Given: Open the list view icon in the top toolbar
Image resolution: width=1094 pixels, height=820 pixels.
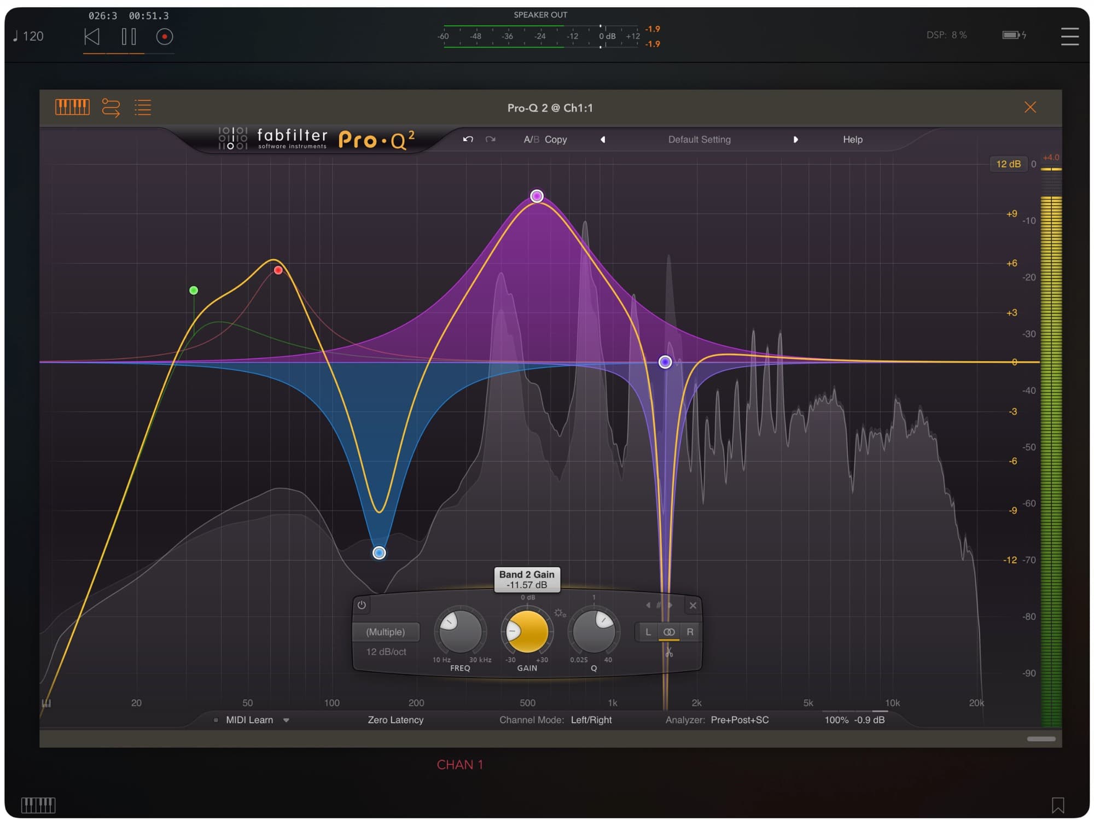Looking at the screenshot, I should (x=142, y=107).
